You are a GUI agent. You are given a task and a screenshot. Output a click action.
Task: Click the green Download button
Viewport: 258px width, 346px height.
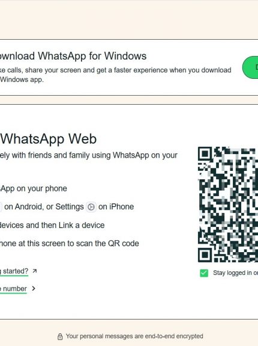250,67
